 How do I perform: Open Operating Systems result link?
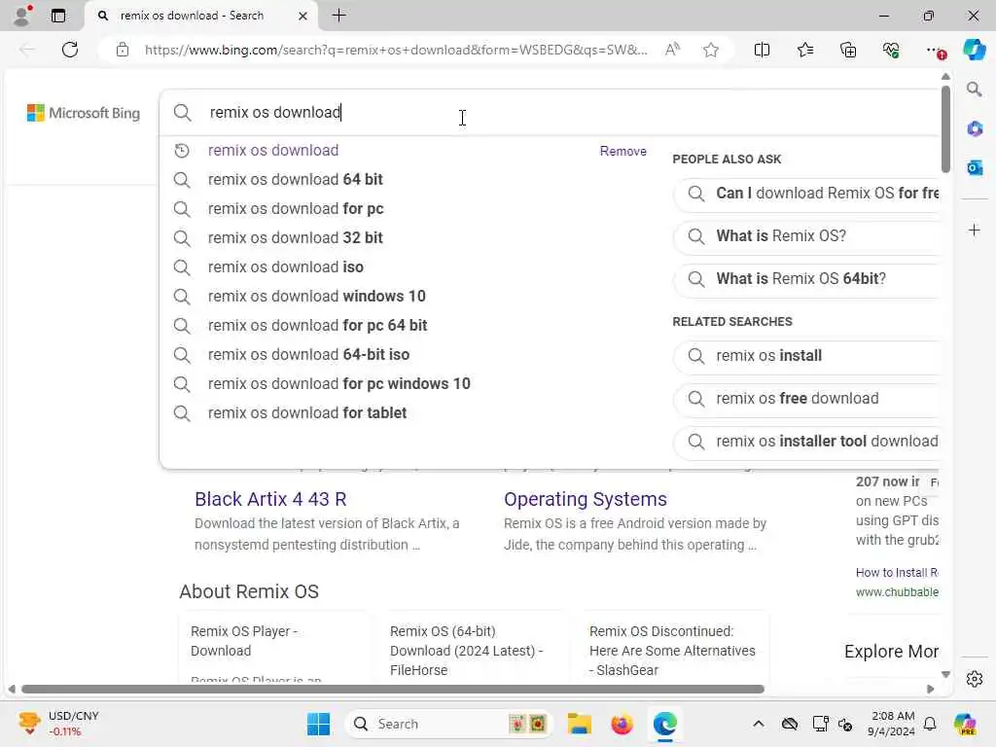point(585,499)
